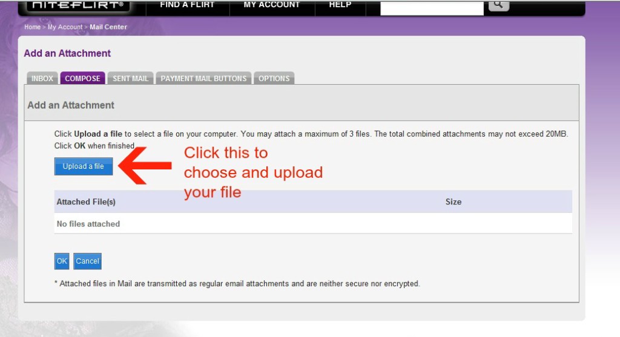The height and width of the screenshot is (337, 620).
Task: Click the attachment security disclaimer text
Action: tap(237, 284)
